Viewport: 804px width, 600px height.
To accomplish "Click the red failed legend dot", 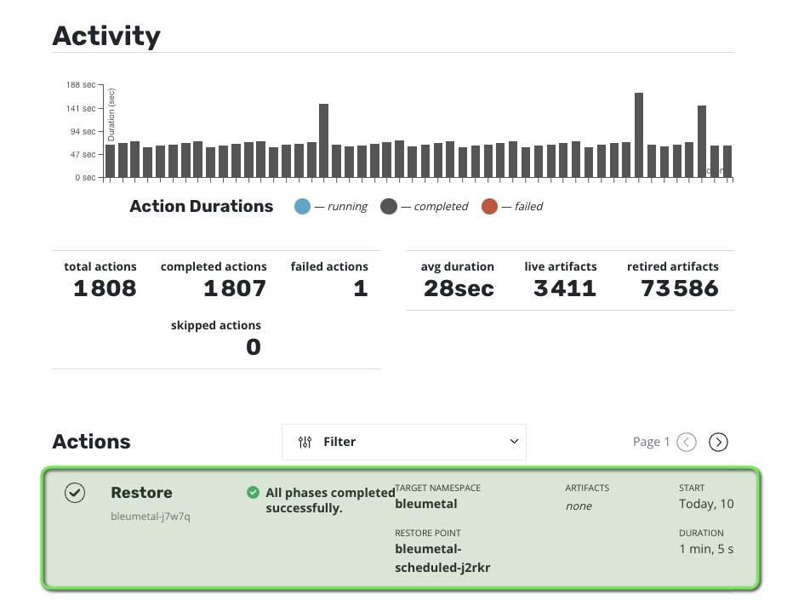I will pos(488,206).
